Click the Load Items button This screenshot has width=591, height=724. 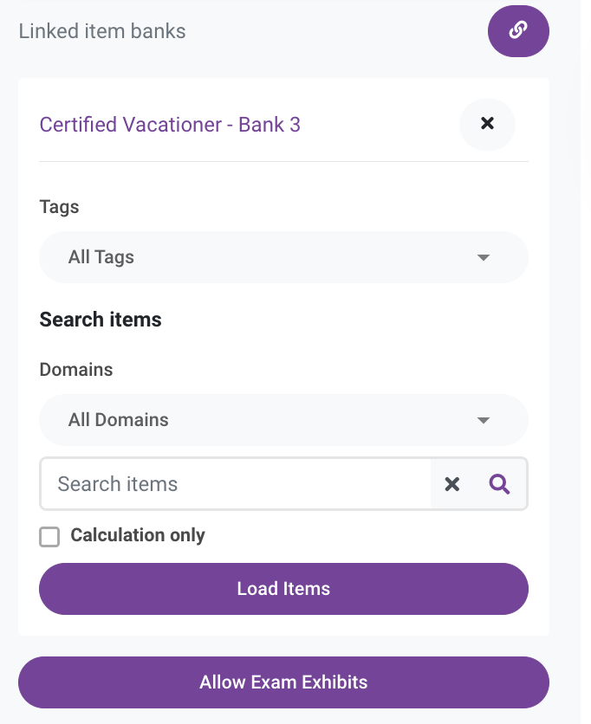283,589
